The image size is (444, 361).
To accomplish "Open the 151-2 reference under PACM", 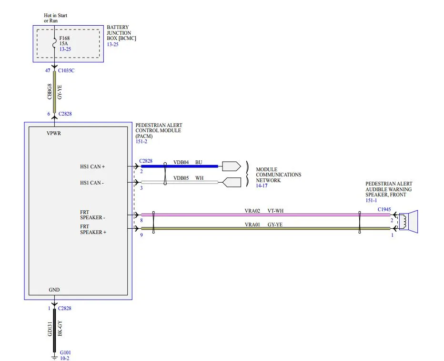I will (x=142, y=141).
